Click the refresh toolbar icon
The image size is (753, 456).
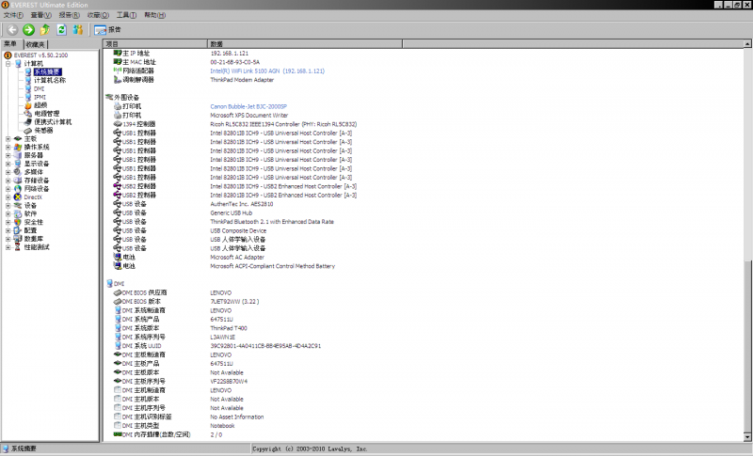click(x=61, y=30)
